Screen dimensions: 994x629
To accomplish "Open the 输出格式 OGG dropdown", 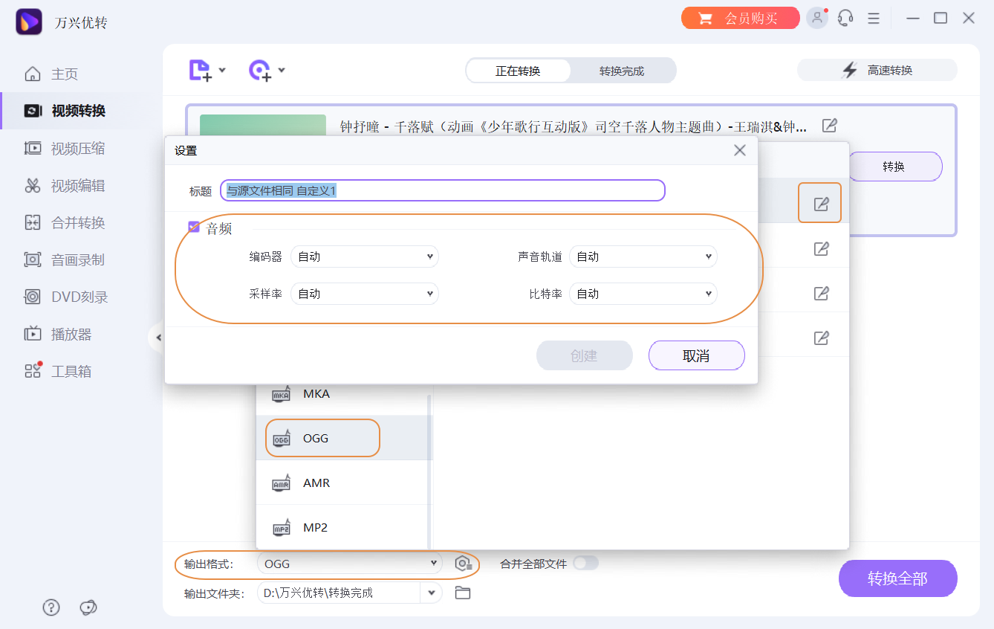I will click(x=349, y=564).
